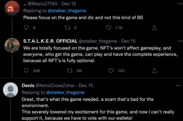183x121 pixels.
Task: Open more options on S.T.A.L.K.E.R. OFFICIAL tweet
Action: click(179, 41)
